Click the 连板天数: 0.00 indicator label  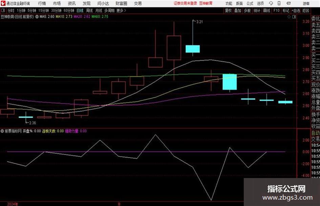pyautogui.click(x=53, y=131)
